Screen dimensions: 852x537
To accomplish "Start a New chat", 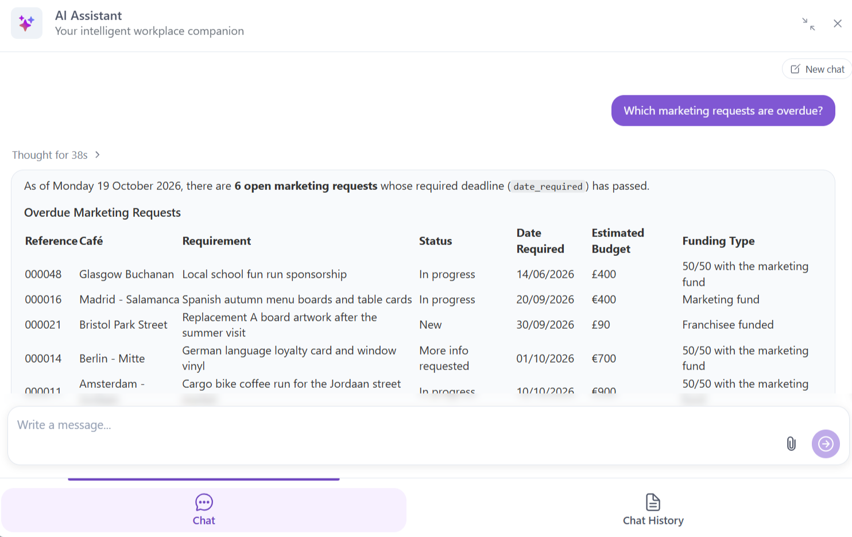I will (x=817, y=69).
